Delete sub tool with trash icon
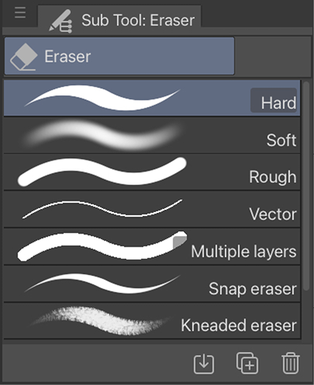The height and width of the screenshot is (385, 314). 291,363
